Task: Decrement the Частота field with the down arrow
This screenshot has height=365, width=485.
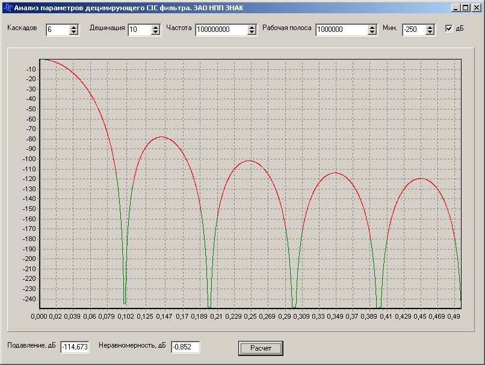Action: [252, 32]
